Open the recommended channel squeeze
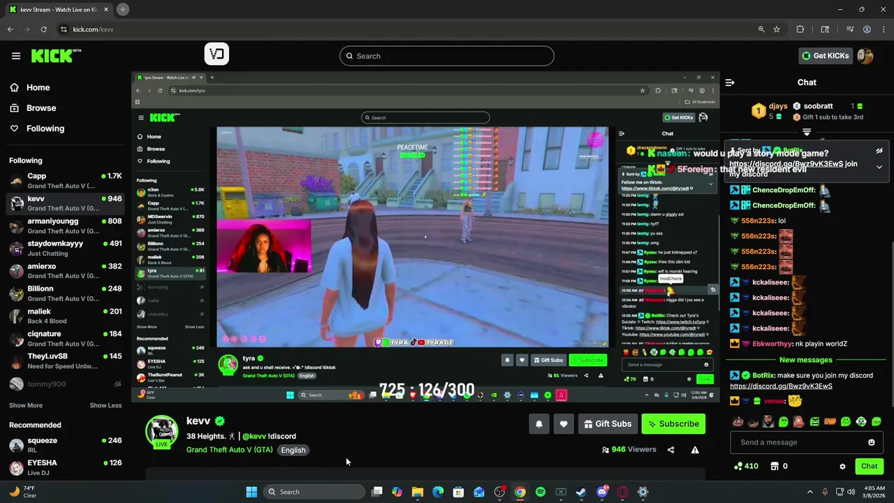This screenshot has width=894, height=503. coord(66,445)
